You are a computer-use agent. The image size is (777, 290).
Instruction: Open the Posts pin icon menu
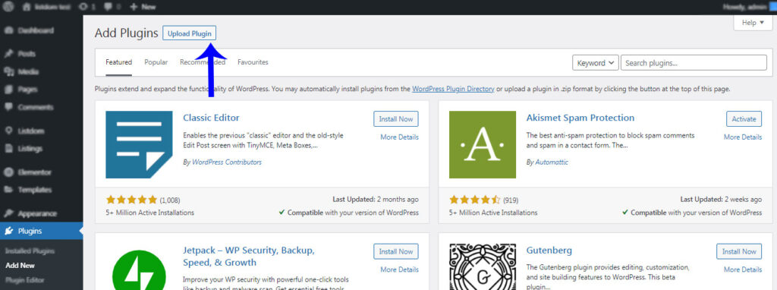click(8, 54)
